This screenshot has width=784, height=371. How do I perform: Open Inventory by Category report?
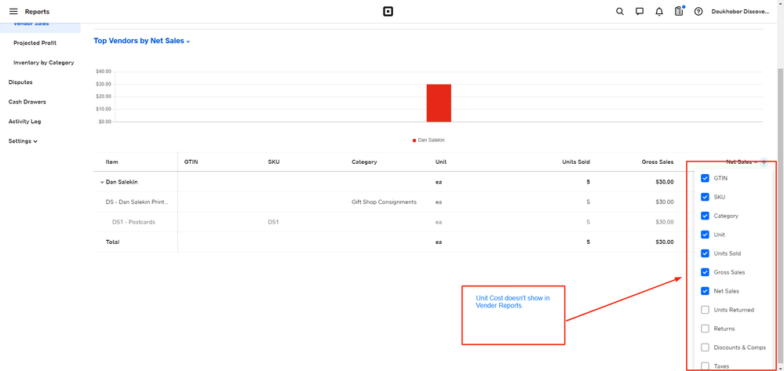click(x=43, y=63)
